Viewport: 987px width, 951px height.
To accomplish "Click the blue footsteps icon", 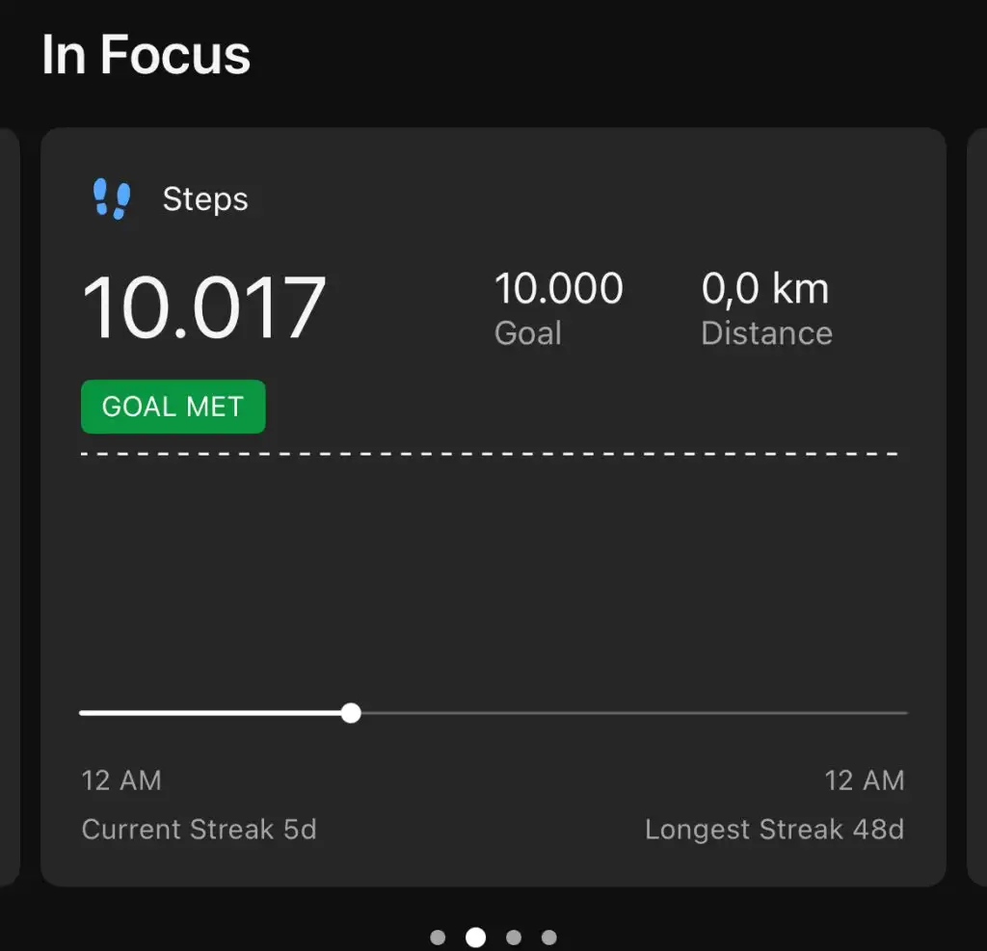I will pos(112,199).
